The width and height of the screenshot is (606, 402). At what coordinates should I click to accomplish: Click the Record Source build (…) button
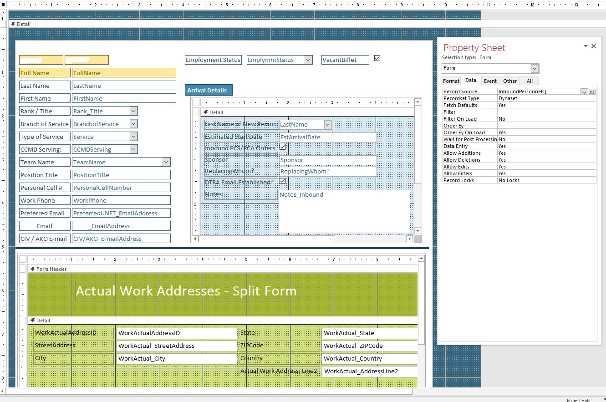tap(592, 92)
